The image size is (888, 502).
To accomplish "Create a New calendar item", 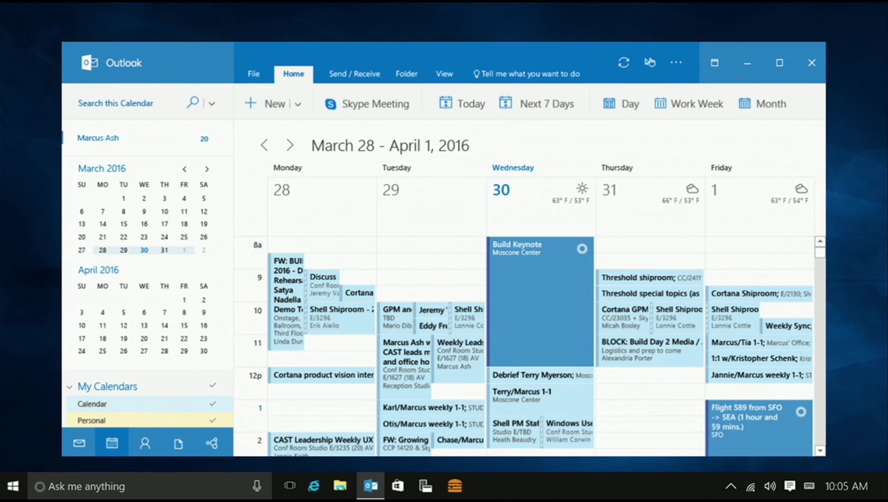I will click(264, 104).
